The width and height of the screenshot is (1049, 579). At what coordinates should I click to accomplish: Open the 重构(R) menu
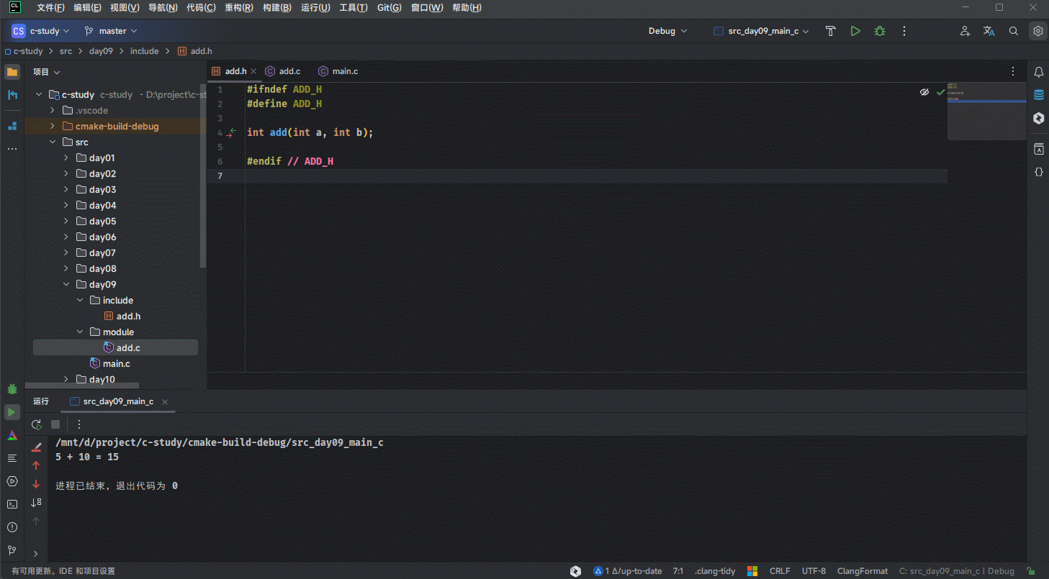point(238,8)
